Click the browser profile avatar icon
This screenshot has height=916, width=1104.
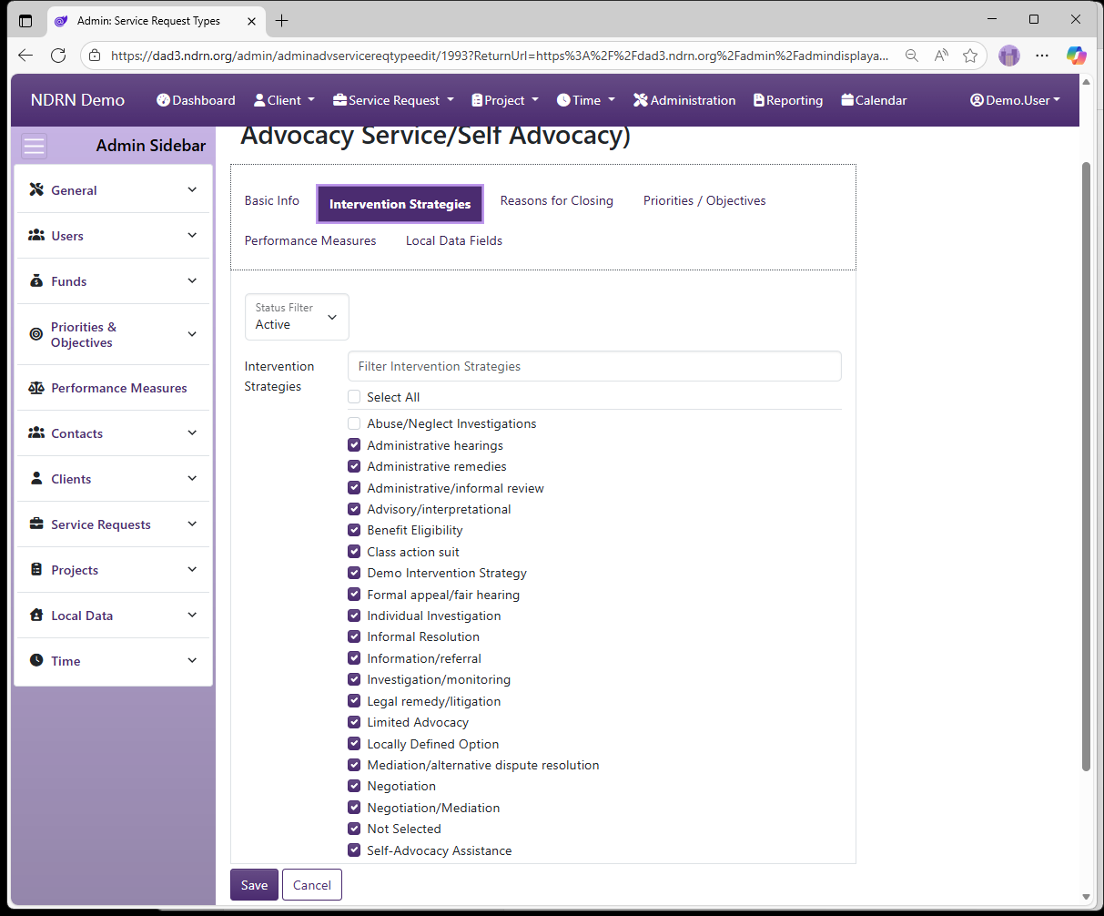[1009, 56]
